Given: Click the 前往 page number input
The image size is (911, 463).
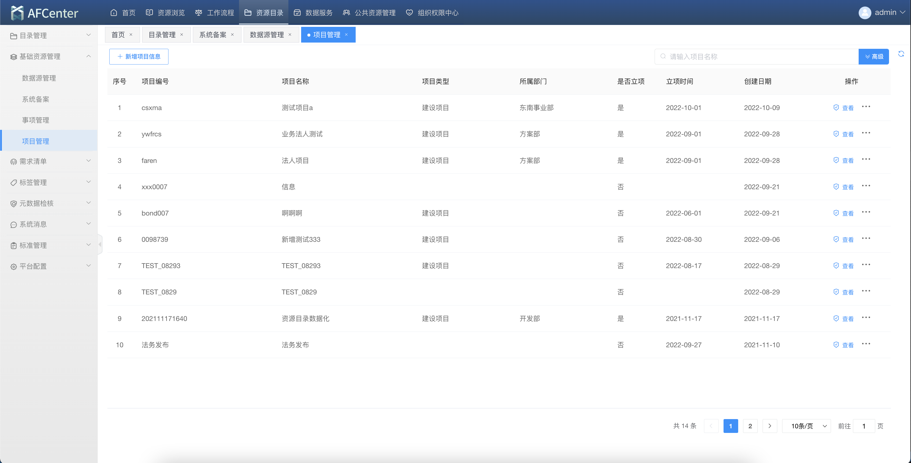Looking at the screenshot, I should [x=864, y=426].
